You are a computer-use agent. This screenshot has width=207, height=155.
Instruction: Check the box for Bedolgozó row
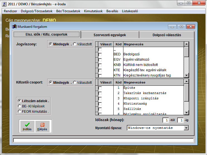pos(100,54)
